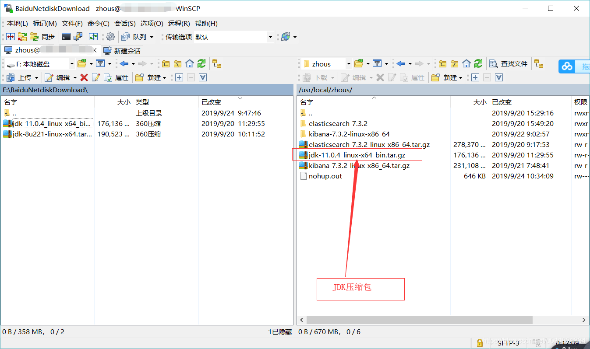This screenshot has width=590, height=349.
Task: Open the 帮助(H) menu
Action: coord(206,24)
